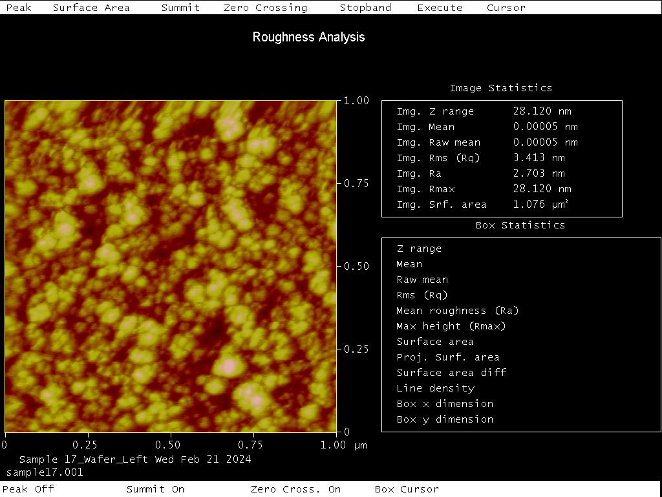Viewport: 662px width, 497px height.
Task: Click the Line density entry
Action: click(435, 388)
